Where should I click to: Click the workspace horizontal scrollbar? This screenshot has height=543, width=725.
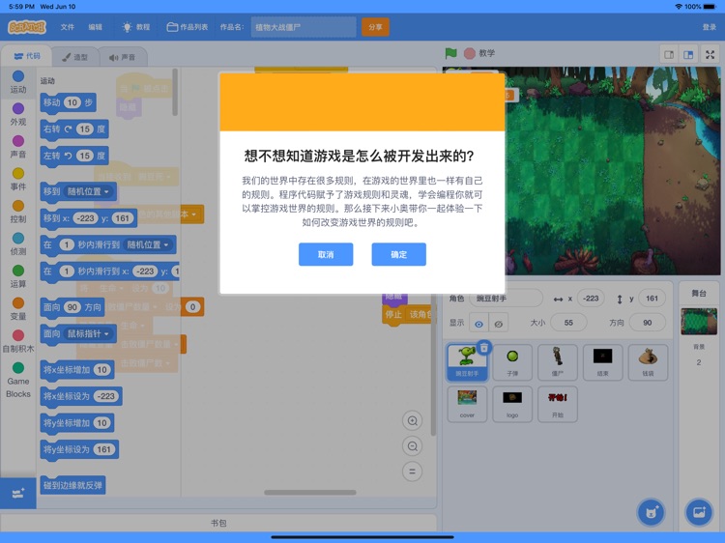click(x=309, y=493)
